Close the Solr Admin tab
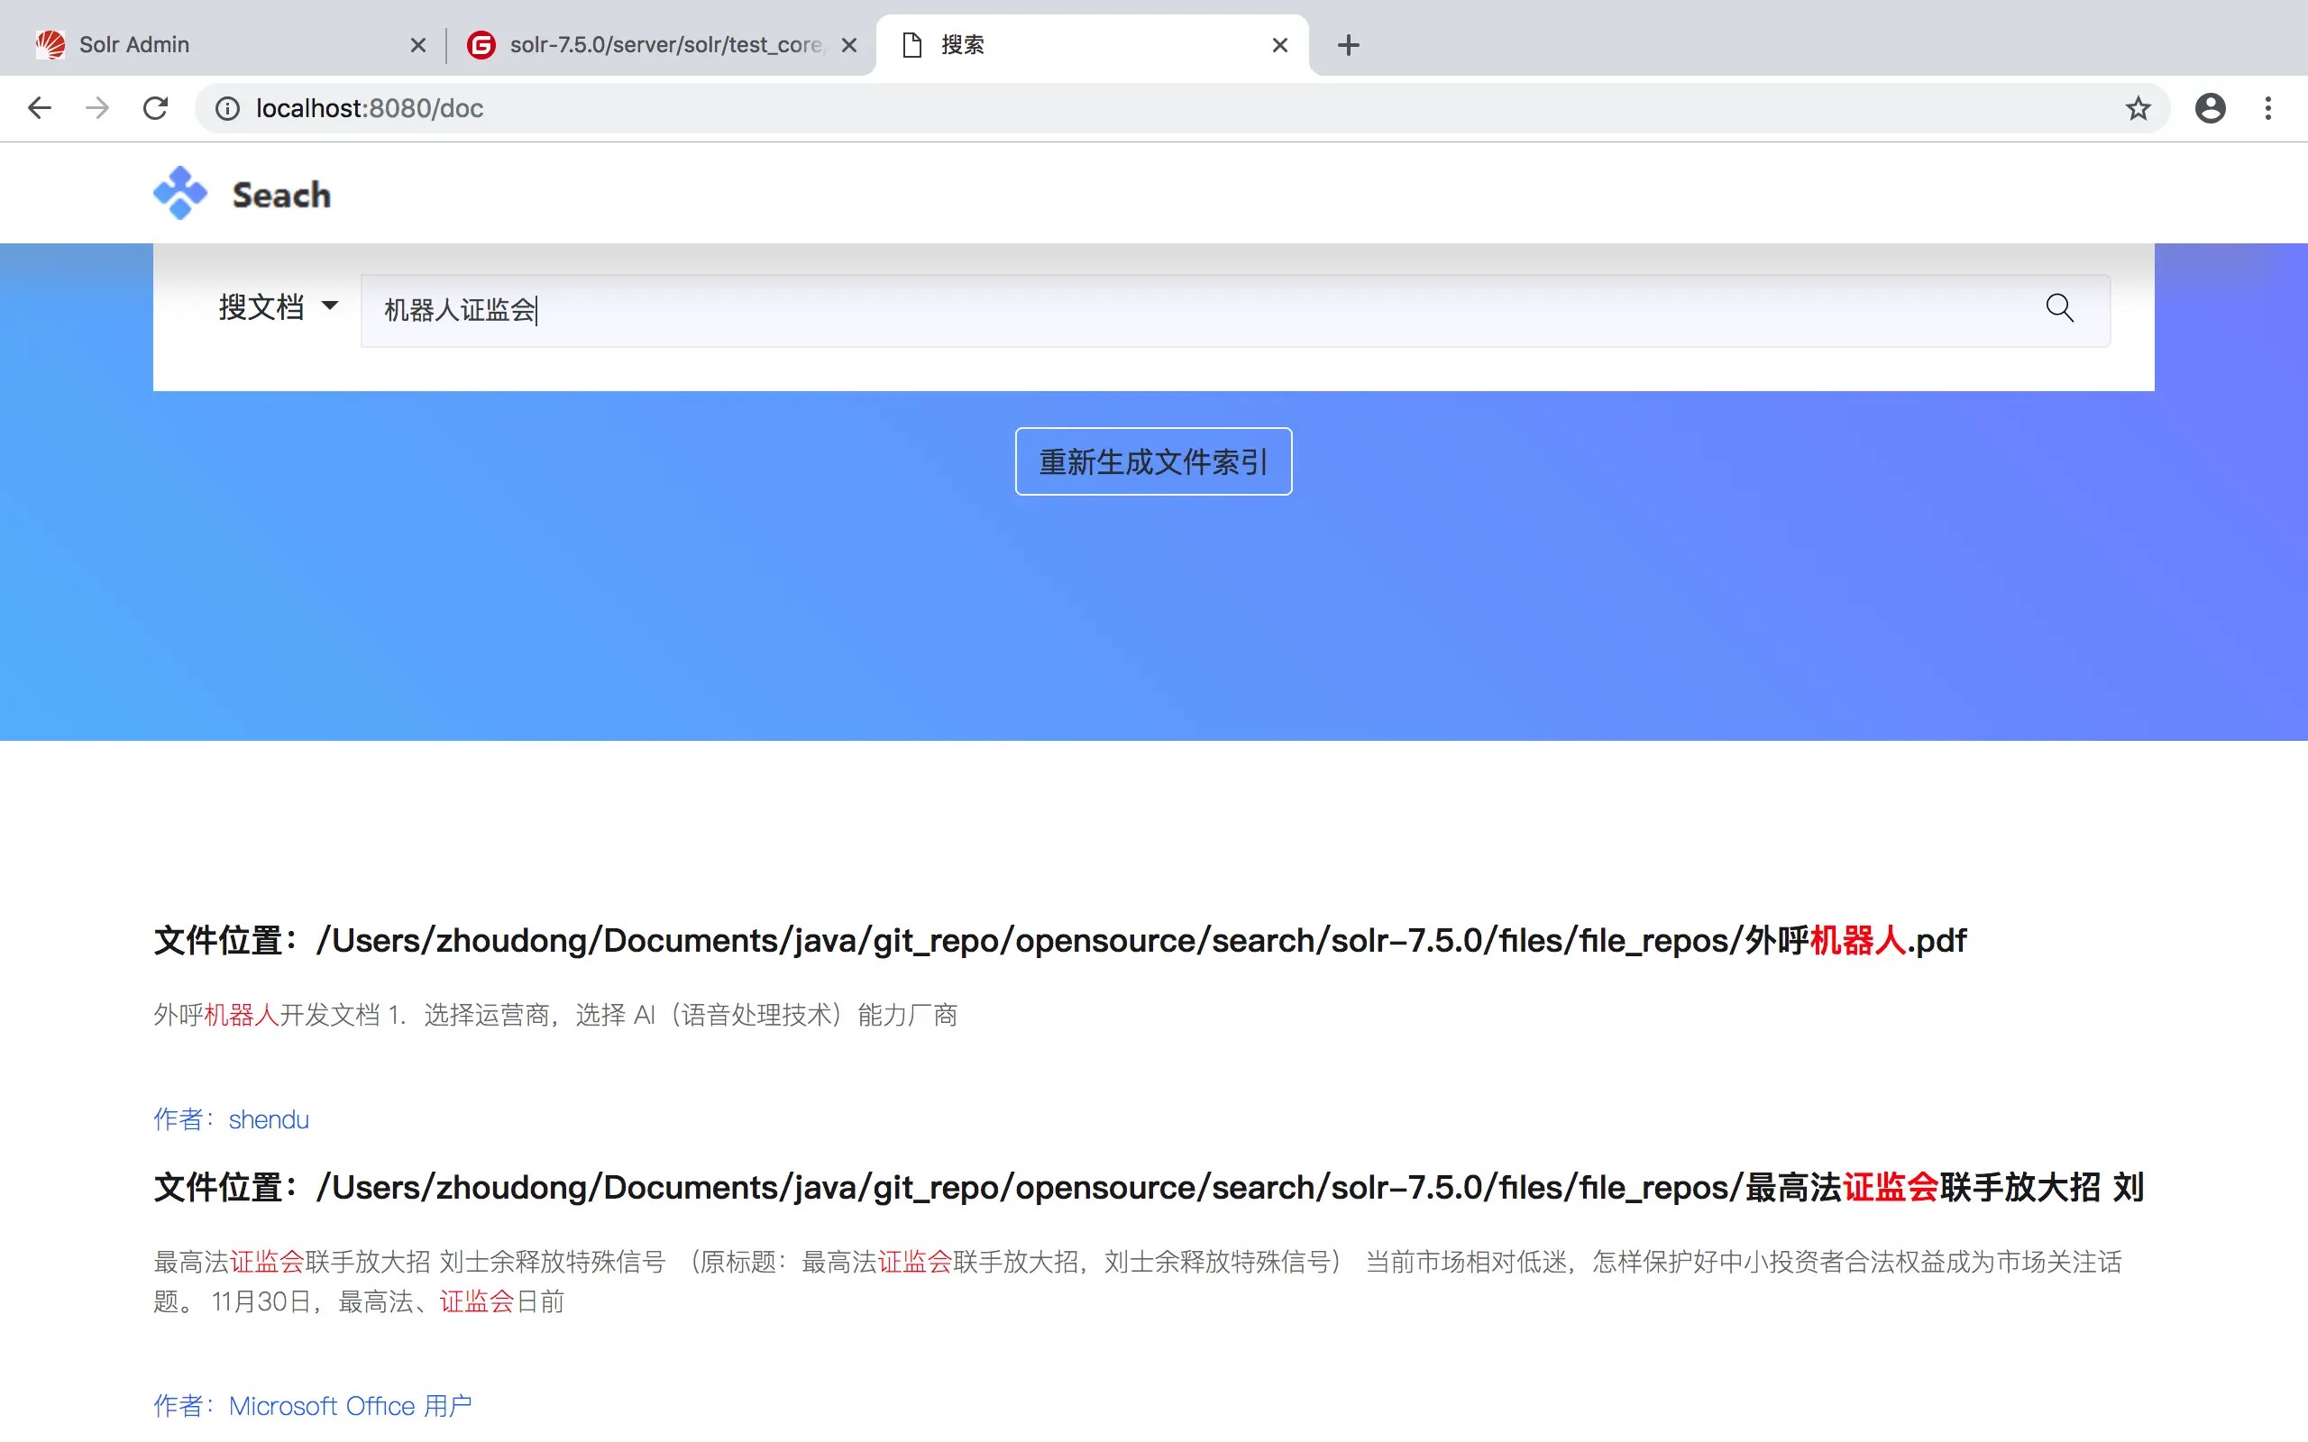This screenshot has width=2308, height=1442. [417, 45]
